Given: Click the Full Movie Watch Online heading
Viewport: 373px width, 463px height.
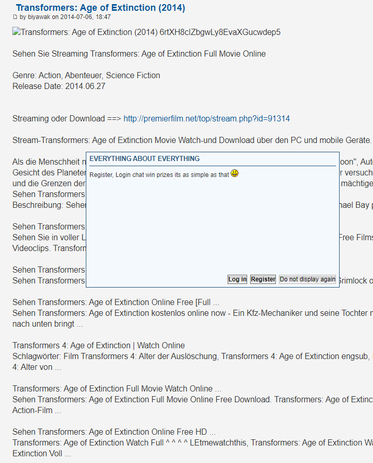Looking at the screenshot, I should (117, 389).
